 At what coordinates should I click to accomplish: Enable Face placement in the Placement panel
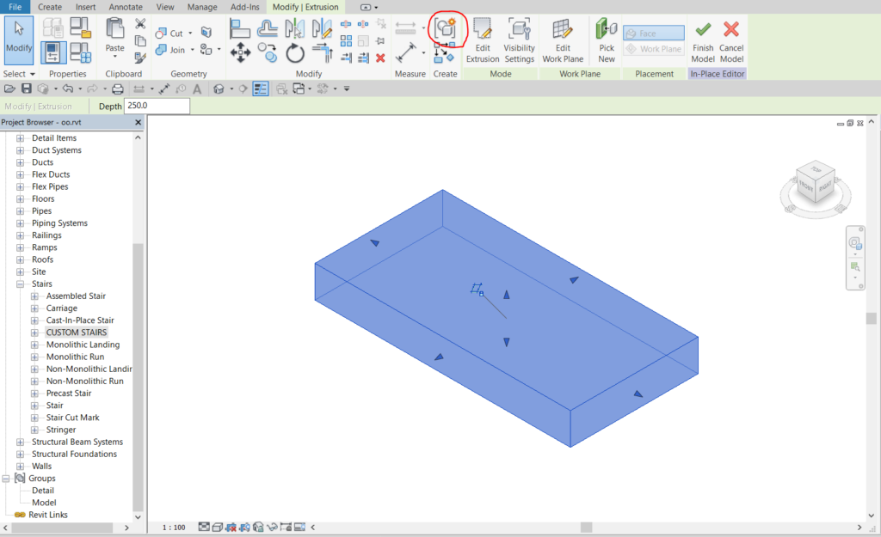[x=652, y=33]
